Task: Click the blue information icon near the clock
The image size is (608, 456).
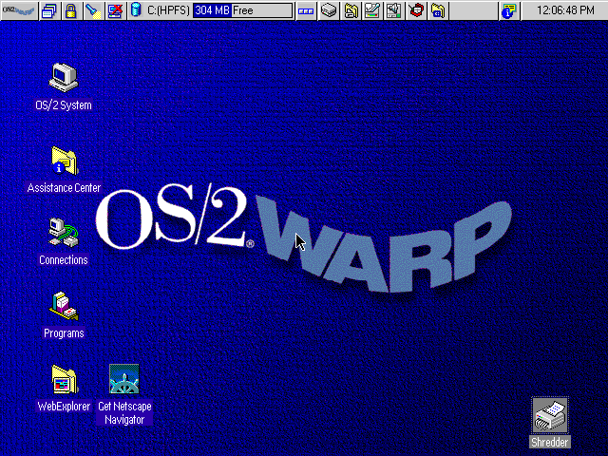Action: click(x=509, y=11)
